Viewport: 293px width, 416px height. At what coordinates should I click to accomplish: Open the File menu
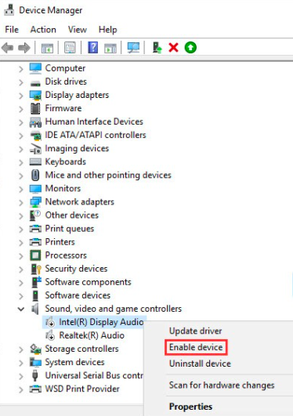coord(12,30)
